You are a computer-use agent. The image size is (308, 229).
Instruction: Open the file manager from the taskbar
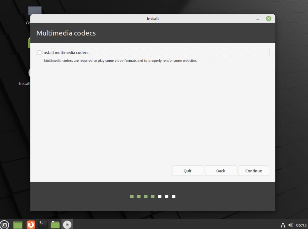coord(55,224)
